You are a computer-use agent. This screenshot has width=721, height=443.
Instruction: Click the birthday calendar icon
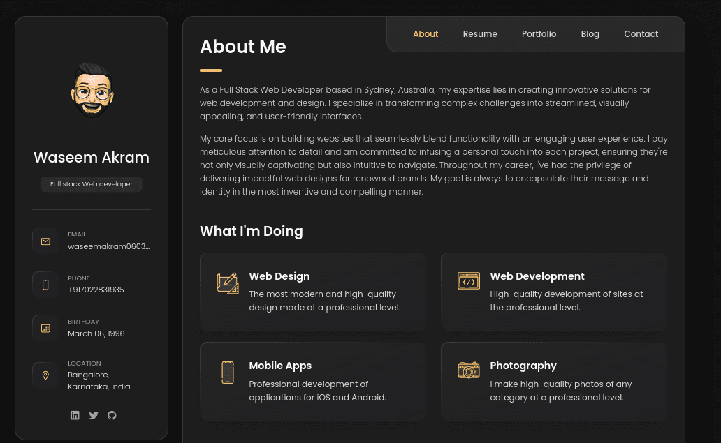click(45, 328)
